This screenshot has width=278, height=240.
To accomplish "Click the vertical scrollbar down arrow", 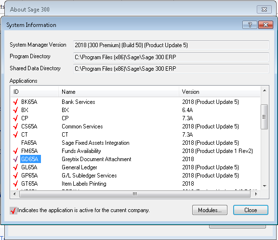I will 265,186.
